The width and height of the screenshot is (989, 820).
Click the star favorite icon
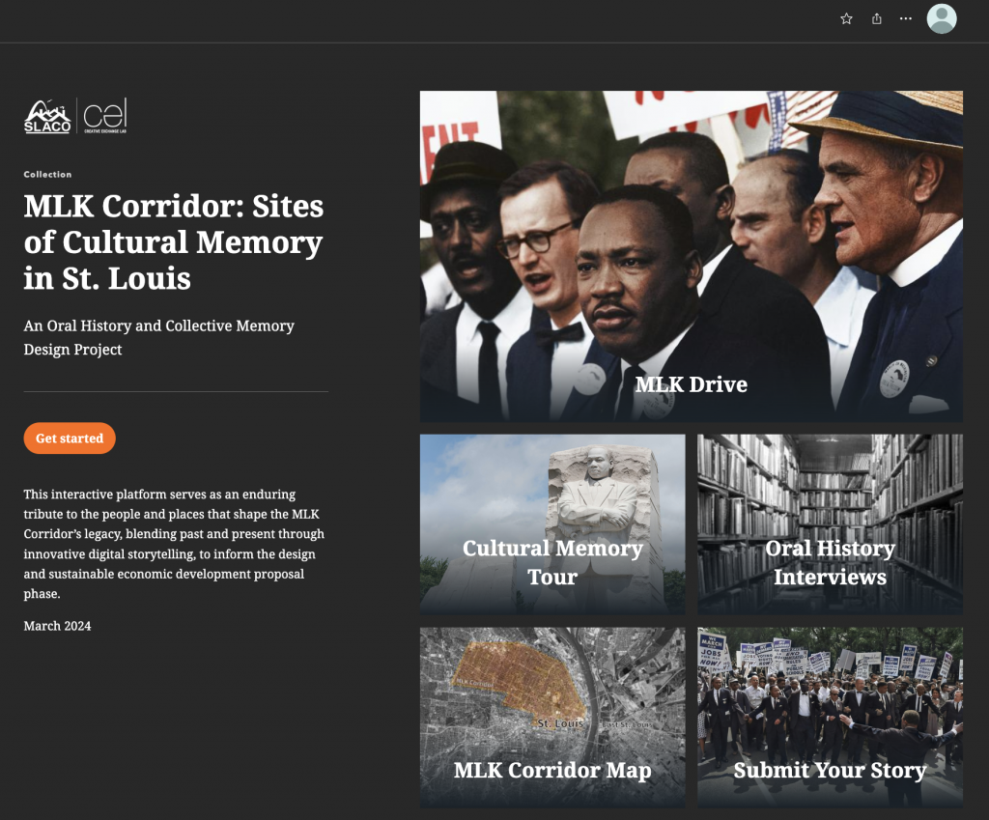click(x=846, y=19)
